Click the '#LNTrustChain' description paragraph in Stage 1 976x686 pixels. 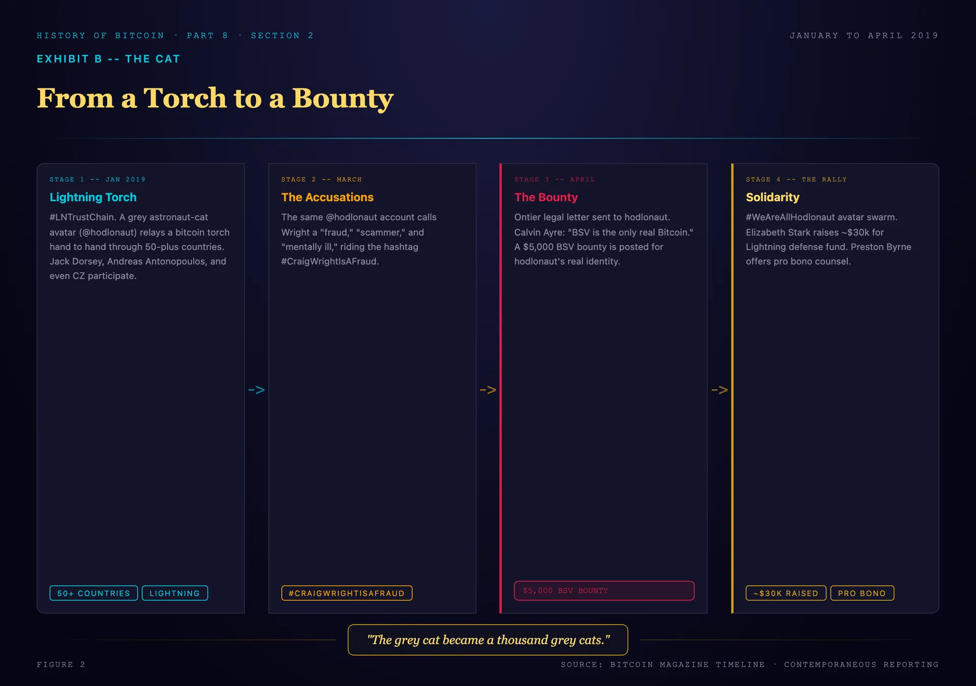tap(140, 246)
